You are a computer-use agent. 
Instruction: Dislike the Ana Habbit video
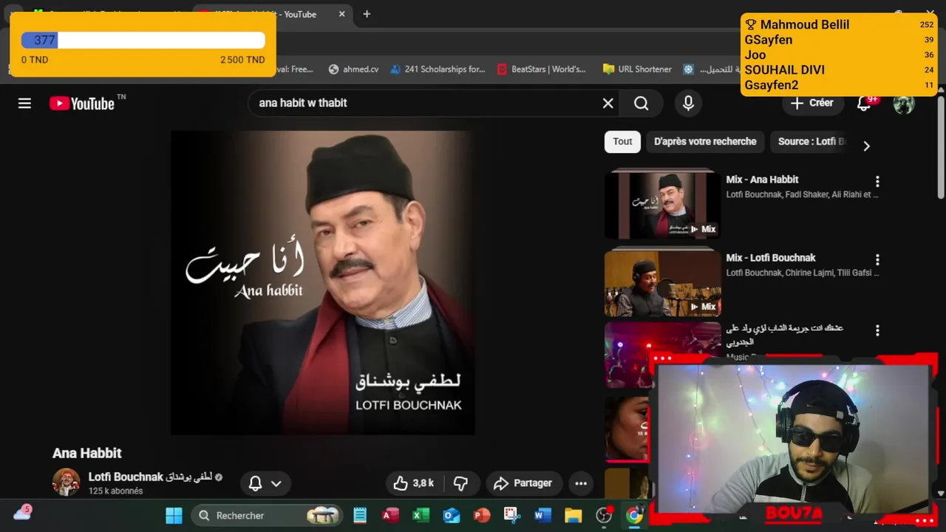point(460,483)
